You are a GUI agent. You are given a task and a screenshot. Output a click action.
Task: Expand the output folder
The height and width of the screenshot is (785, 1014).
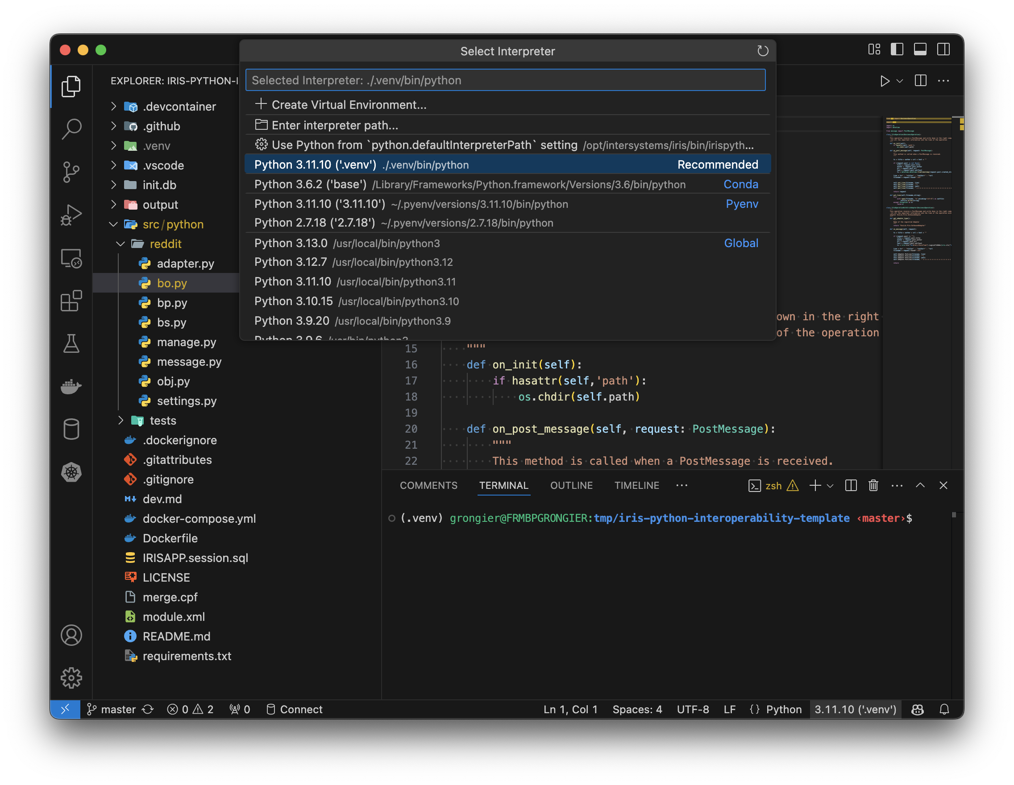(114, 204)
